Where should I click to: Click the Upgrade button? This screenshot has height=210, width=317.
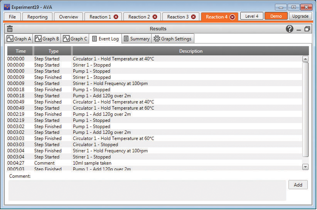tap(300, 16)
